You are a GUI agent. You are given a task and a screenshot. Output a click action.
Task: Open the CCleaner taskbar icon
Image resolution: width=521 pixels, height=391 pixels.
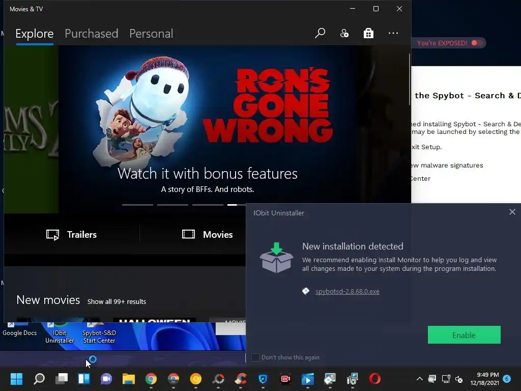(241, 379)
